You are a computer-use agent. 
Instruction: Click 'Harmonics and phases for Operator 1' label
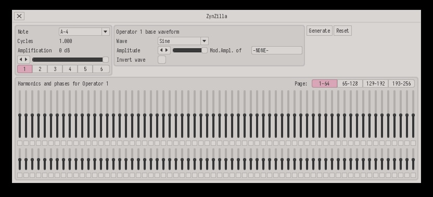click(x=63, y=83)
